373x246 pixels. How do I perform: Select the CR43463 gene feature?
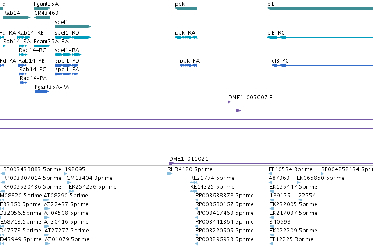42,18
